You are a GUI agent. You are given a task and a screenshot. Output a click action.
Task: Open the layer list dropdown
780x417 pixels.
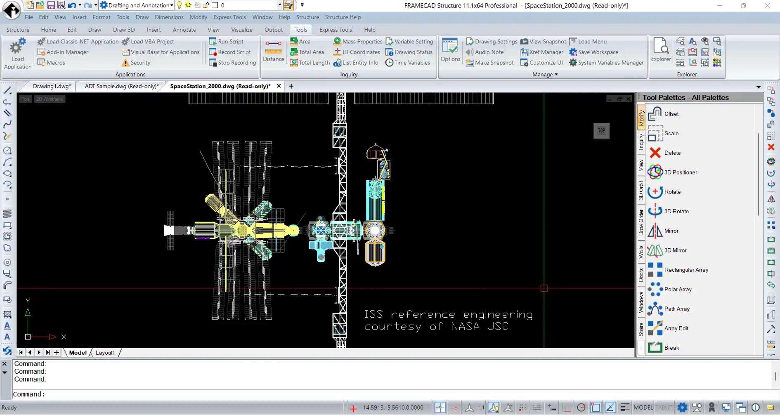(279, 5)
